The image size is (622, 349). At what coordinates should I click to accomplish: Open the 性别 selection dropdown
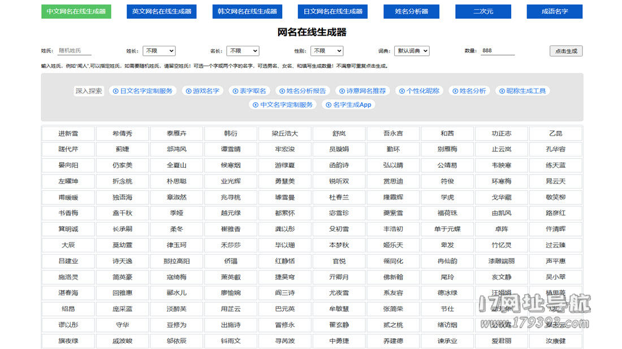326,51
